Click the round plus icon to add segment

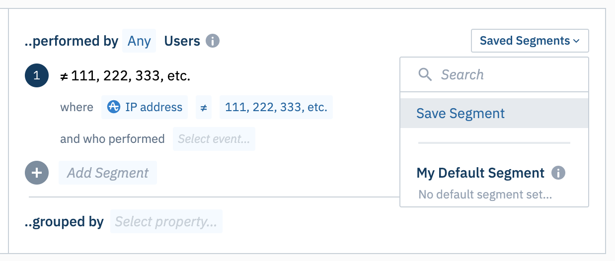click(37, 173)
